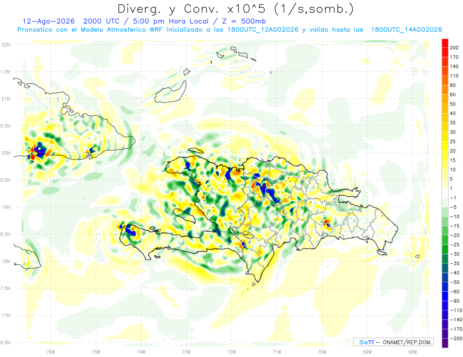The width and height of the screenshot is (463, 357).
Task: Click the '74W' longitude axis label
Action: [x=141, y=351]
